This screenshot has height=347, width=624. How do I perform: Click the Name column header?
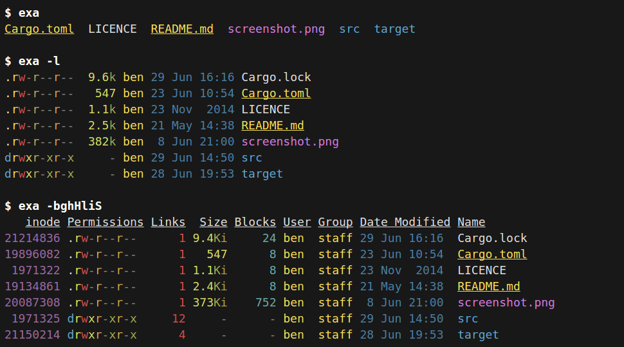[471, 222]
